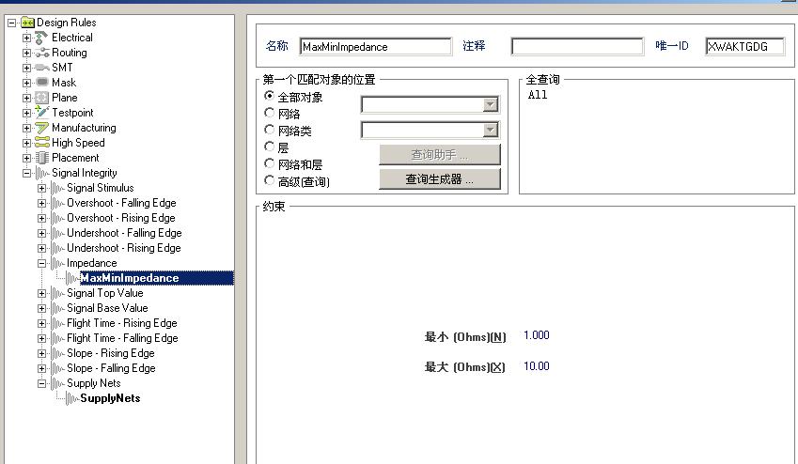798x464 pixels.
Task: Collapse the Supply Nets node
Action: coord(41,383)
